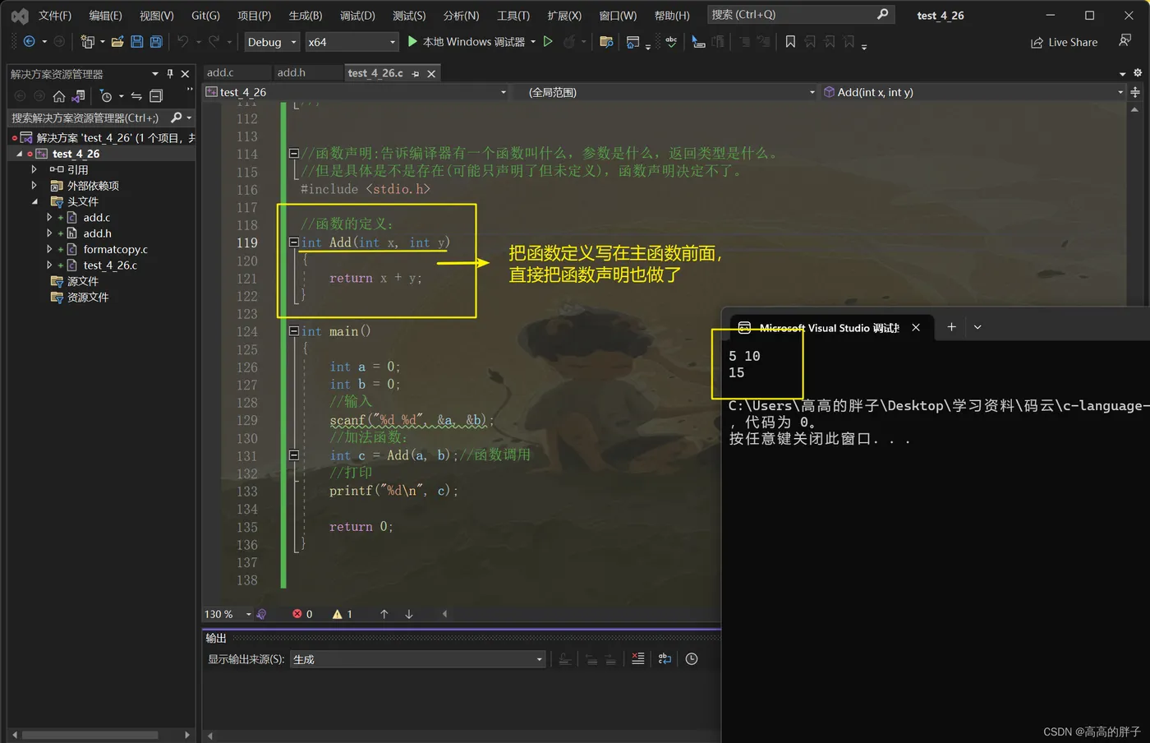Click the spell check abc icon
This screenshot has width=1150, height=743.
(671, 41)
